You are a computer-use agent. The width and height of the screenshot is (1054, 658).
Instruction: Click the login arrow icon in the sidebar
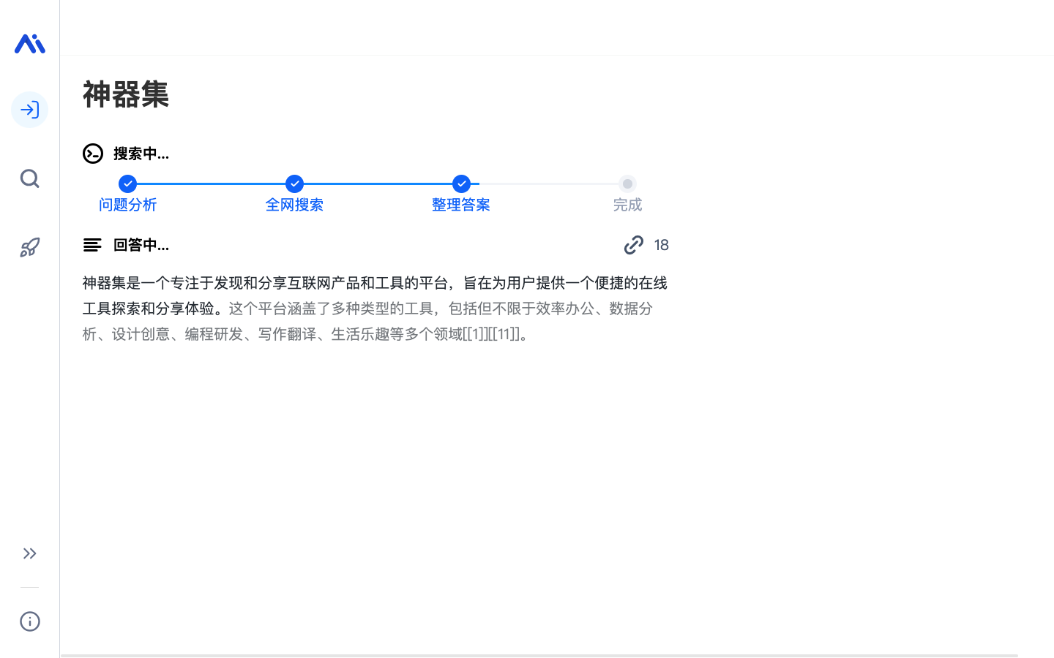30,110
